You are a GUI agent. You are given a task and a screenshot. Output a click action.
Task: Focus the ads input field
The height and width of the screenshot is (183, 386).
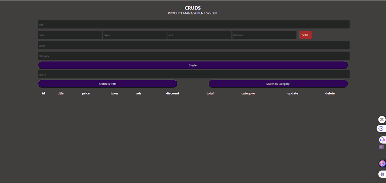[199, 35]
